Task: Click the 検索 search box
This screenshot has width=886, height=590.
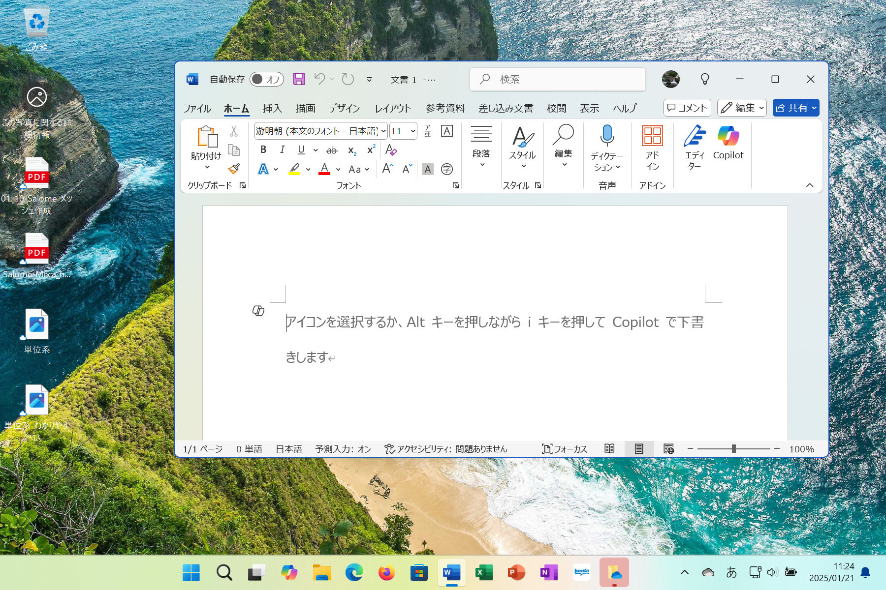Action: [557, 79]
